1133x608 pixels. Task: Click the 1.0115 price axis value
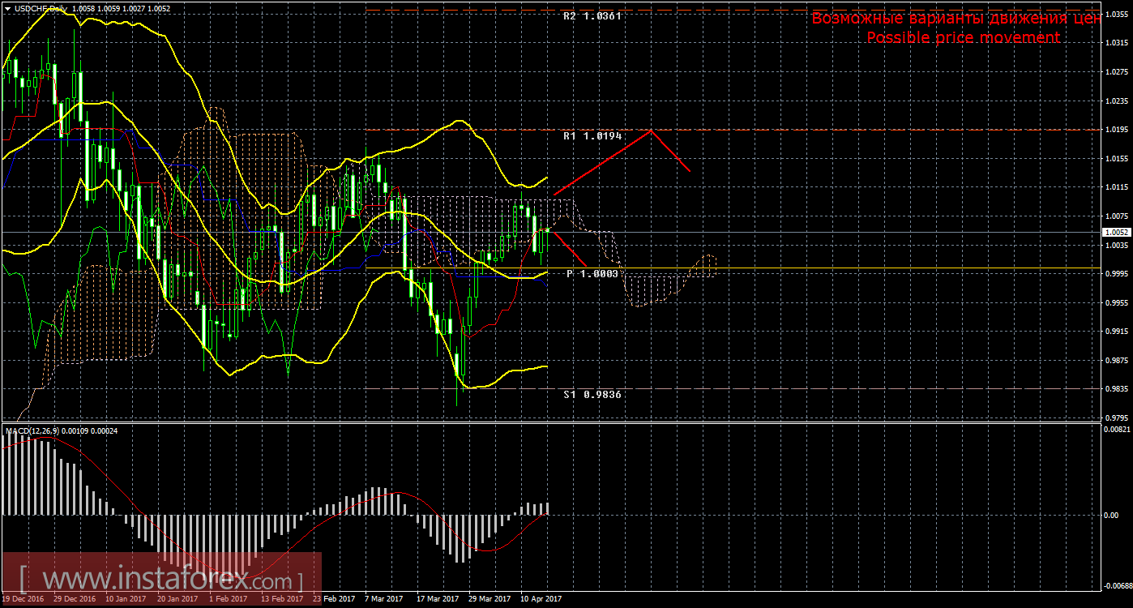1117,188
